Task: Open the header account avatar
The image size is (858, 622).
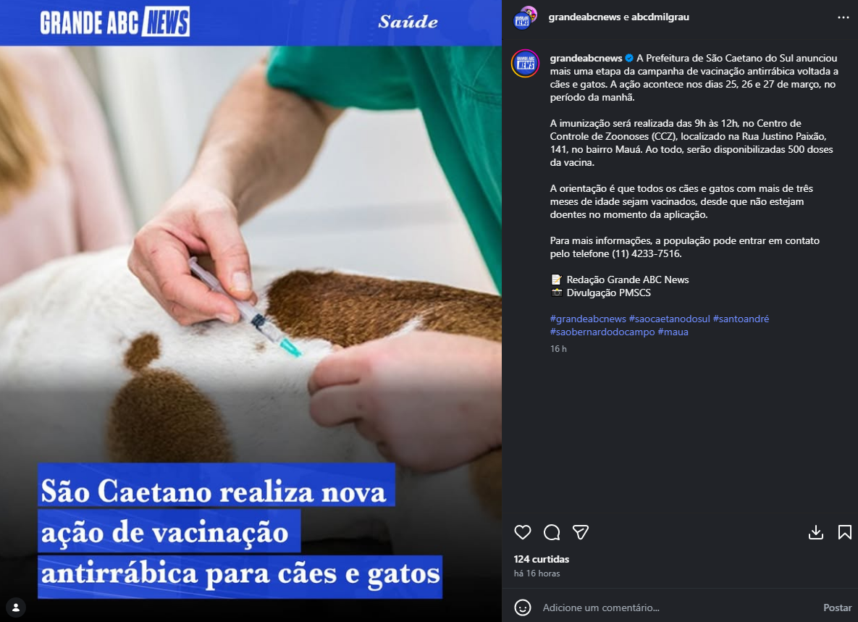Action: coord(525,18)
